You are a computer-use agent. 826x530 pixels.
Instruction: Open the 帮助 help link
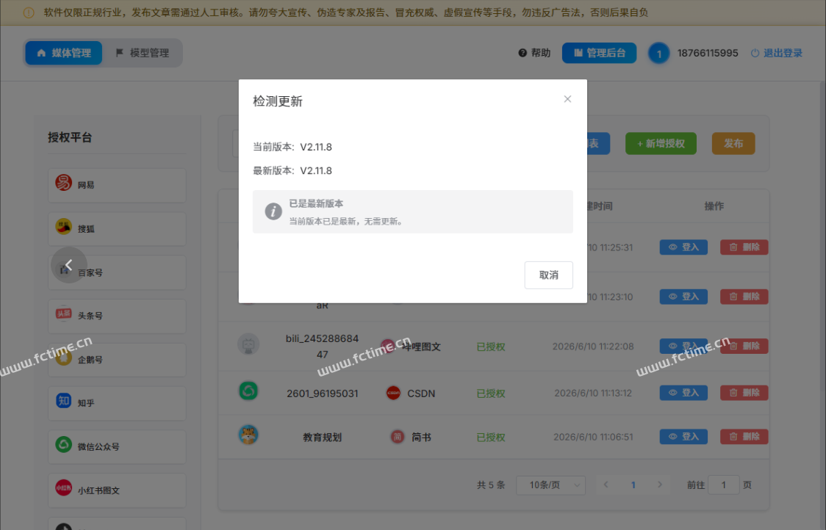[x=534, y=53]
